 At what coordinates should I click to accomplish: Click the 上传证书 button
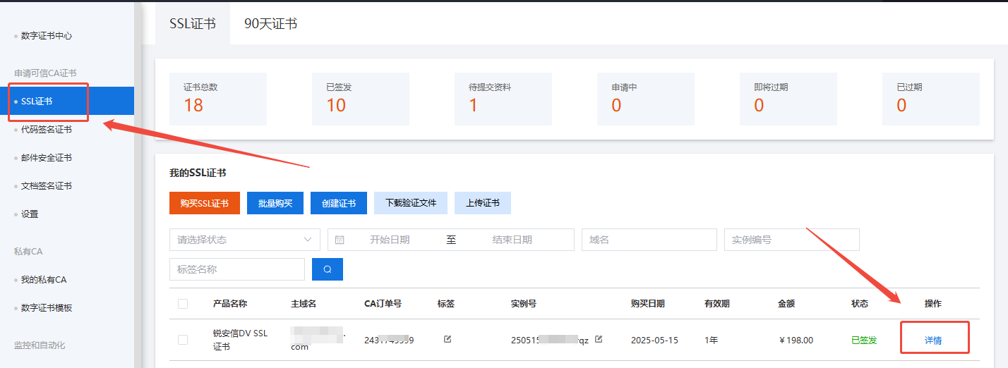(x=482, y=203)
